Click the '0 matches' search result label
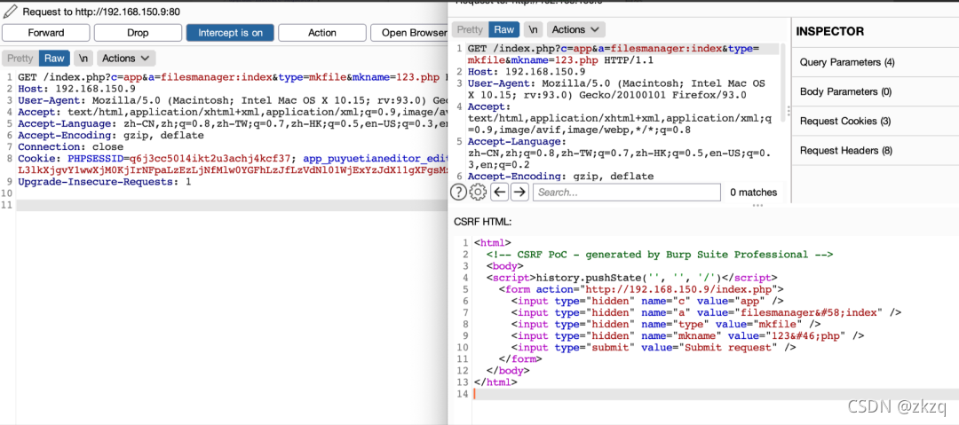Viewport: 959px width, 425px height. (754, 192)
